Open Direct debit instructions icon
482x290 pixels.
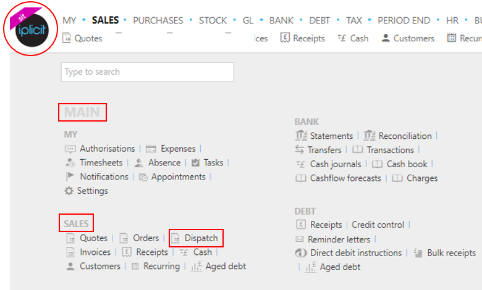[301, 253]
